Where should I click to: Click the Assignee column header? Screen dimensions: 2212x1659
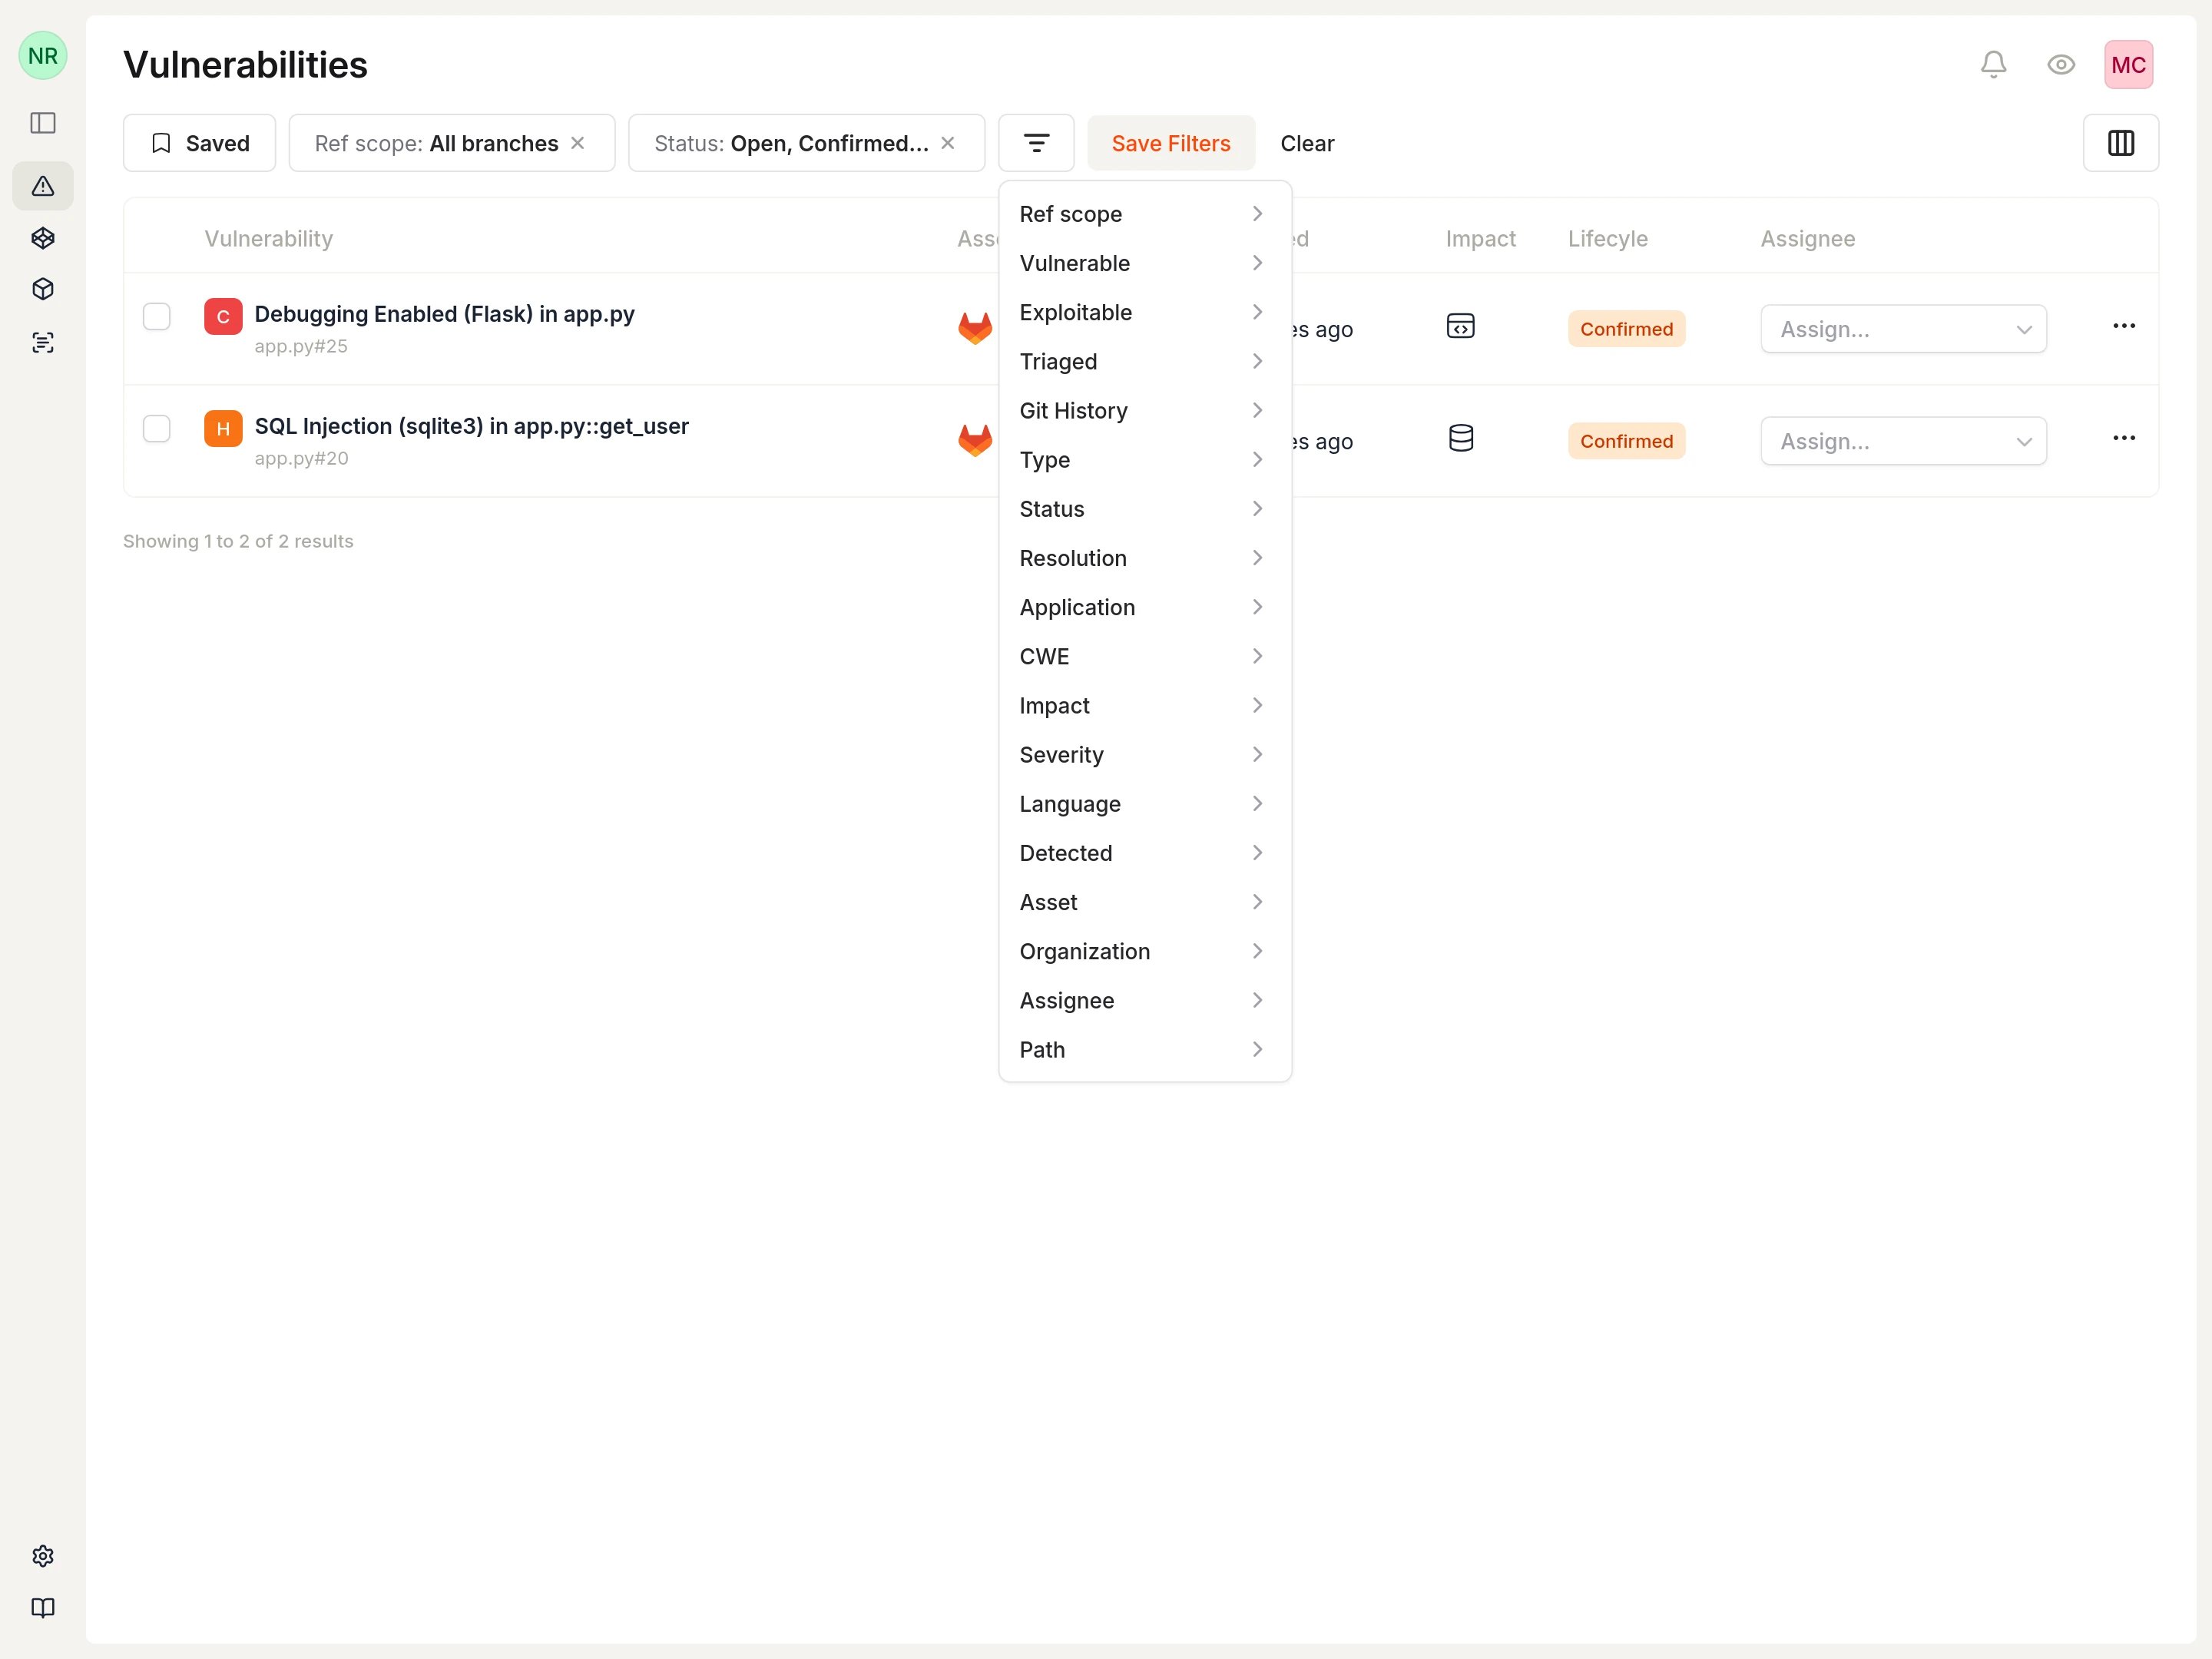coord(1808,239)
